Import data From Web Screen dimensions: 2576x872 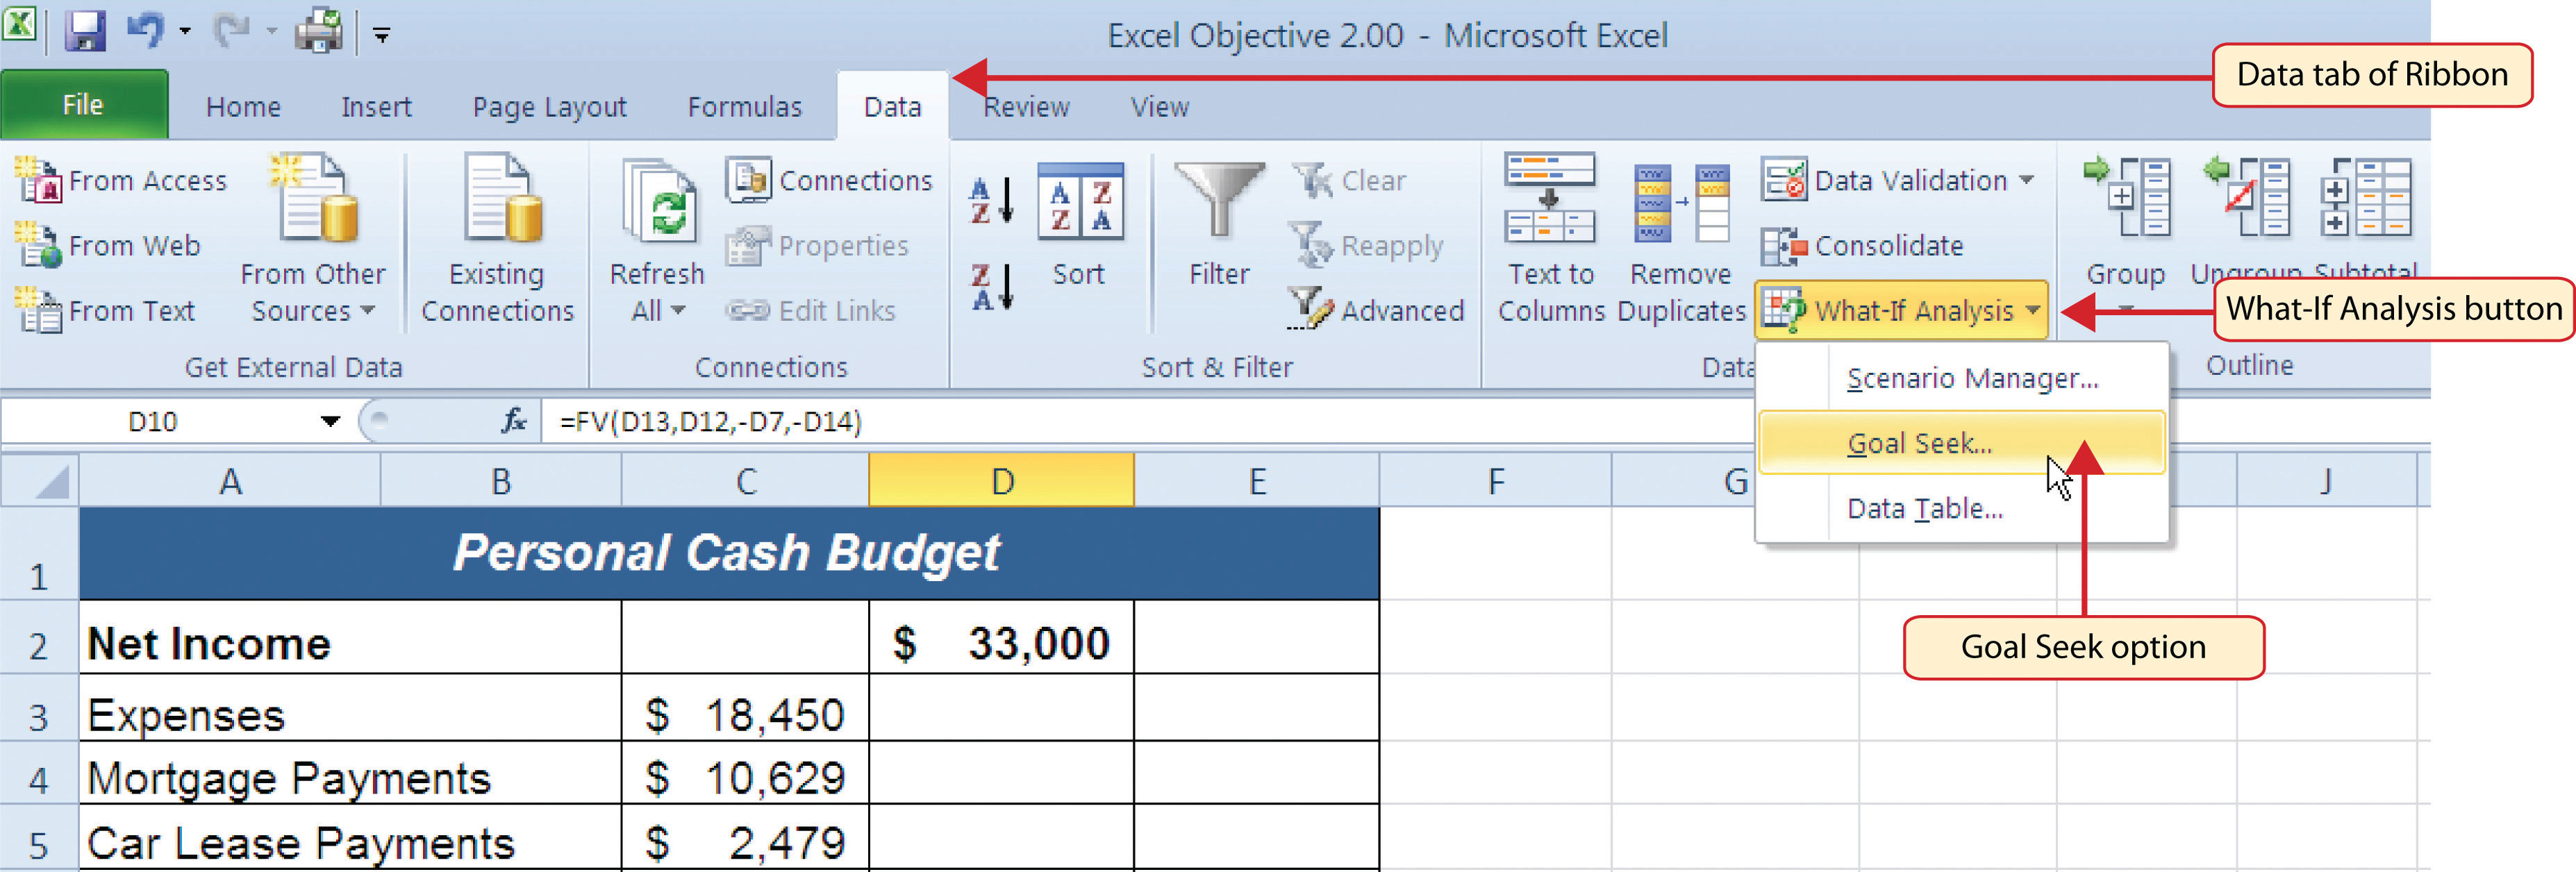pos(109,246)
